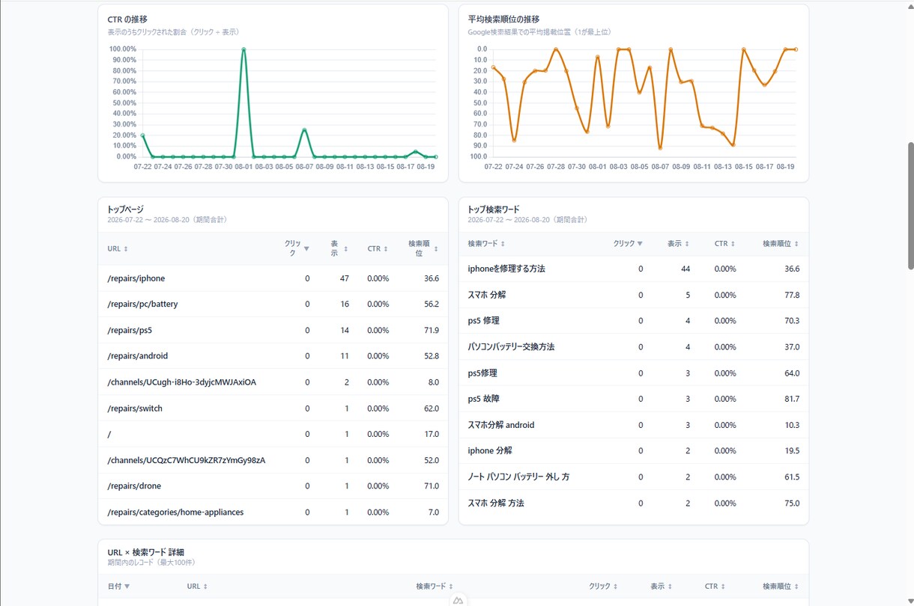
Task: Select the 07-22 first point in rank chart
Action: tap(493, 67)
